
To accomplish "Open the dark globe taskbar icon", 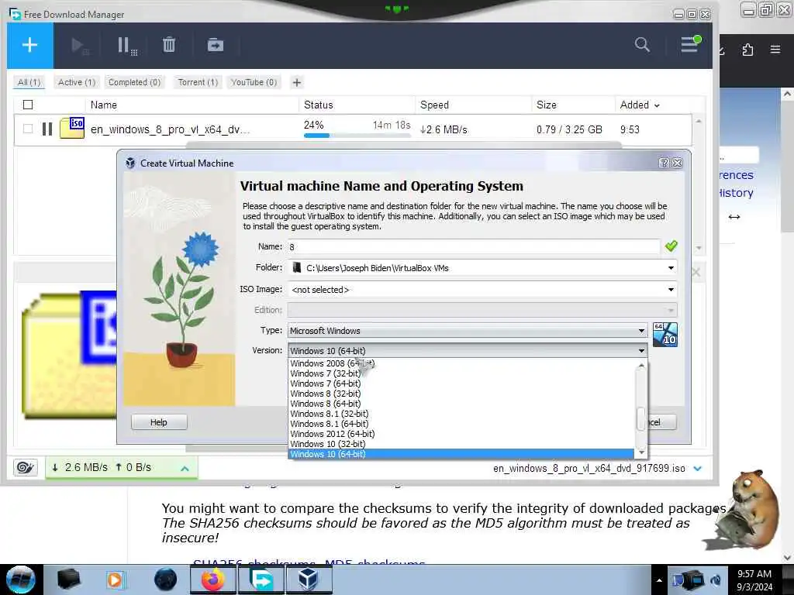I will pyautogui.click(x=166, y=580).
